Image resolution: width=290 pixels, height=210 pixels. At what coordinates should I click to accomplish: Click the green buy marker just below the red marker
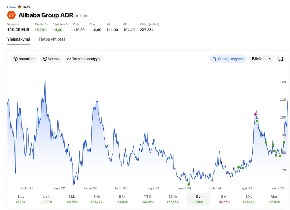tap(257, 121)
